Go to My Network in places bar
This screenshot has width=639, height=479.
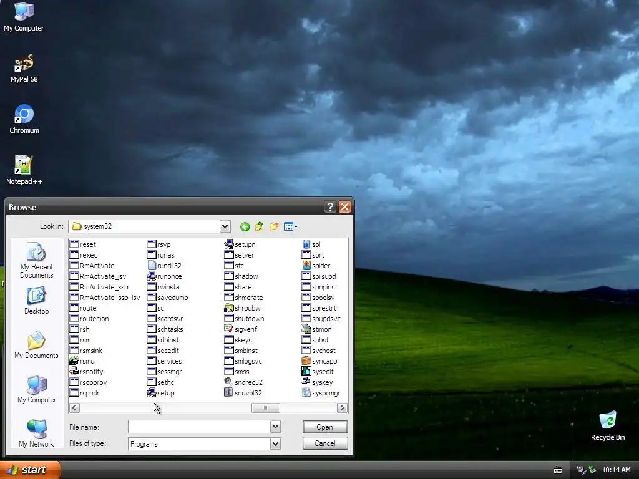coord(36,433)
